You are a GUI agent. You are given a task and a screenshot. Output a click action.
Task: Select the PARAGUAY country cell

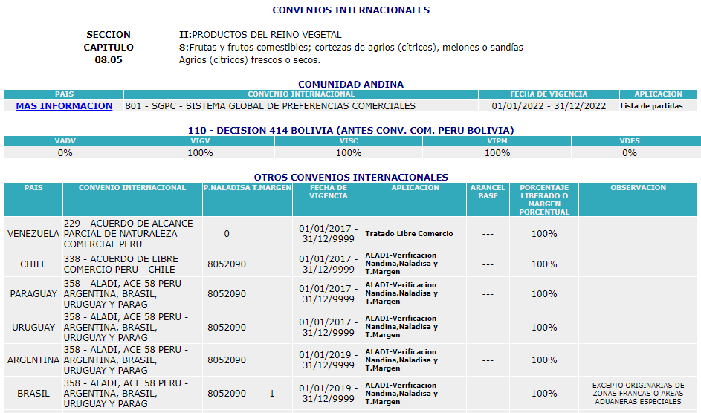point(33,294)
